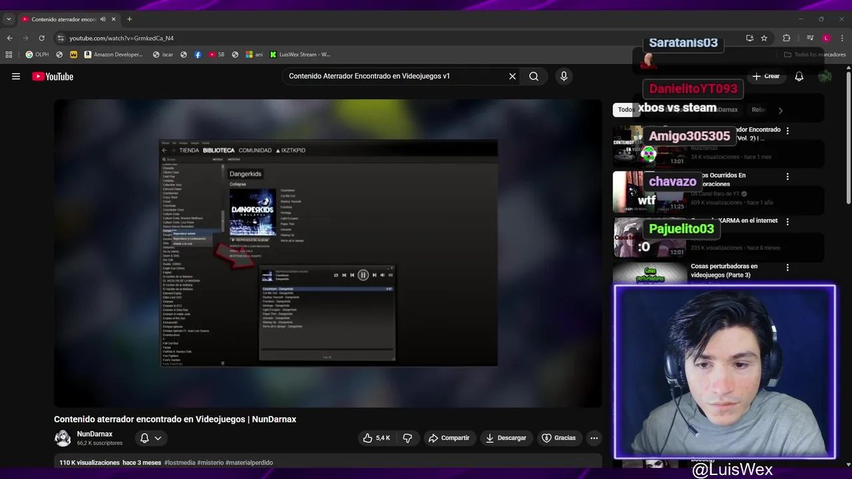The height and width of the screenshot is (479, 852).
Task: Open the Crear create menu
Action: pos(765,77)
